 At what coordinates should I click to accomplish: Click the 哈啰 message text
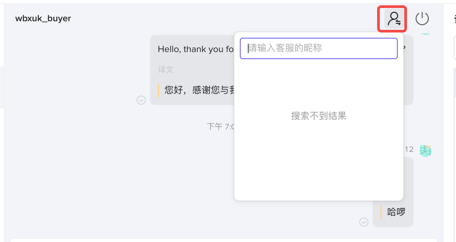click(x=397, y=212)
